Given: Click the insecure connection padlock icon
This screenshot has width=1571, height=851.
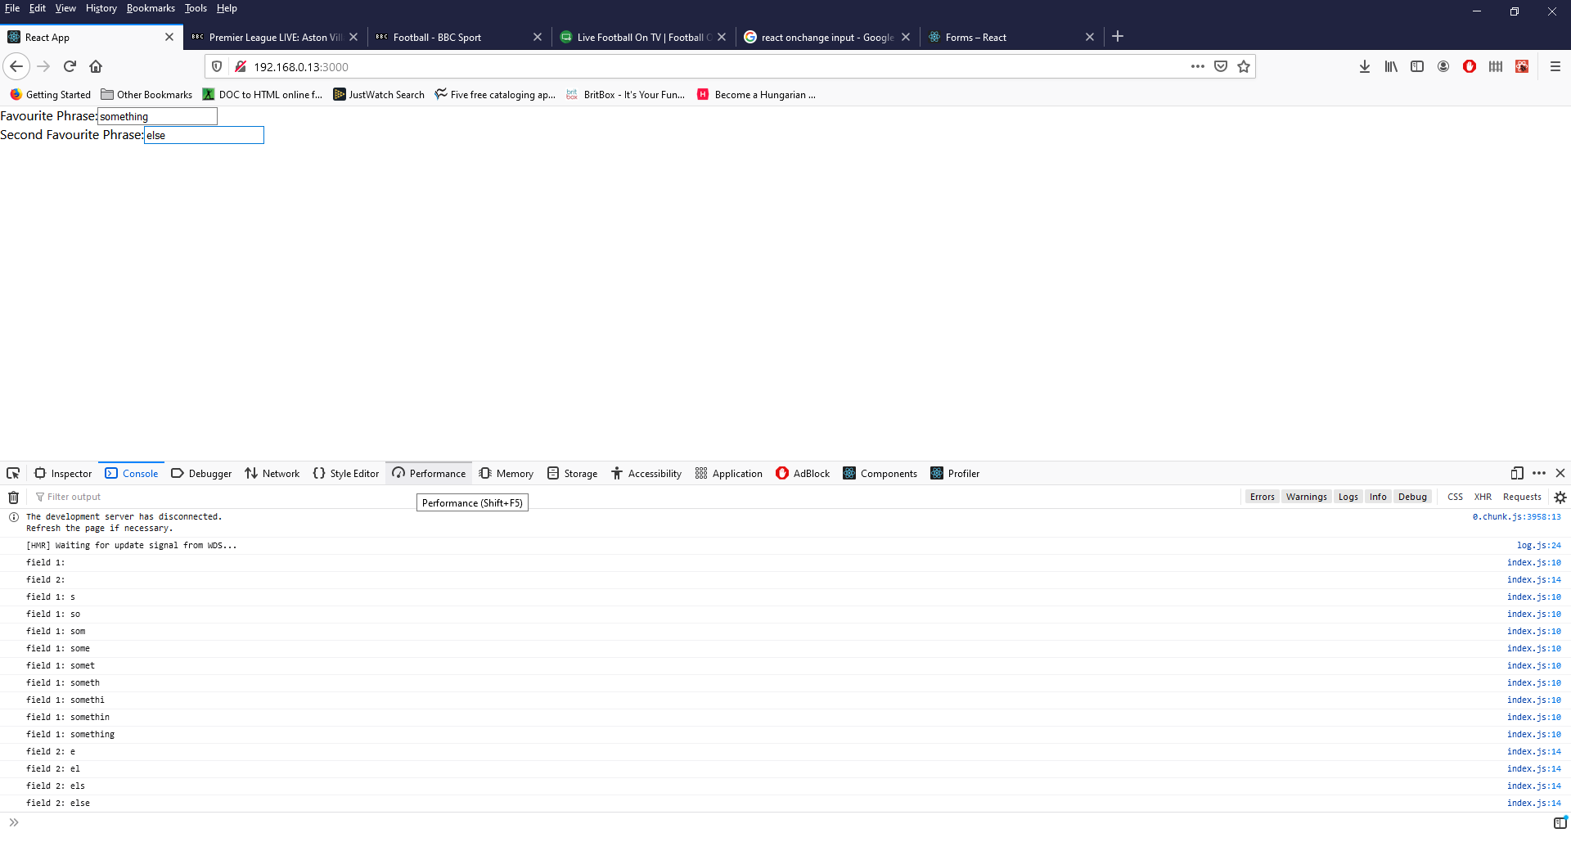Looking at the screenshot, I should pyautogui.click(x=241, y=66).
